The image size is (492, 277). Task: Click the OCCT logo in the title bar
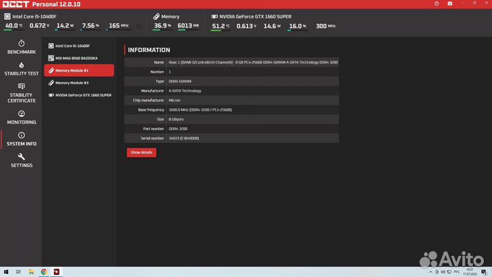click(16, 4)
